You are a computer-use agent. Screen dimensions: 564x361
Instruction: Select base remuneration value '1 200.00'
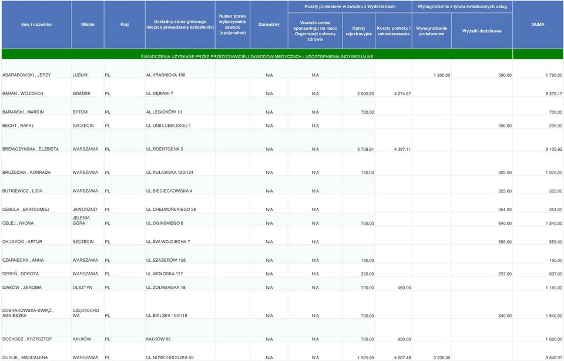pos(442,76)
